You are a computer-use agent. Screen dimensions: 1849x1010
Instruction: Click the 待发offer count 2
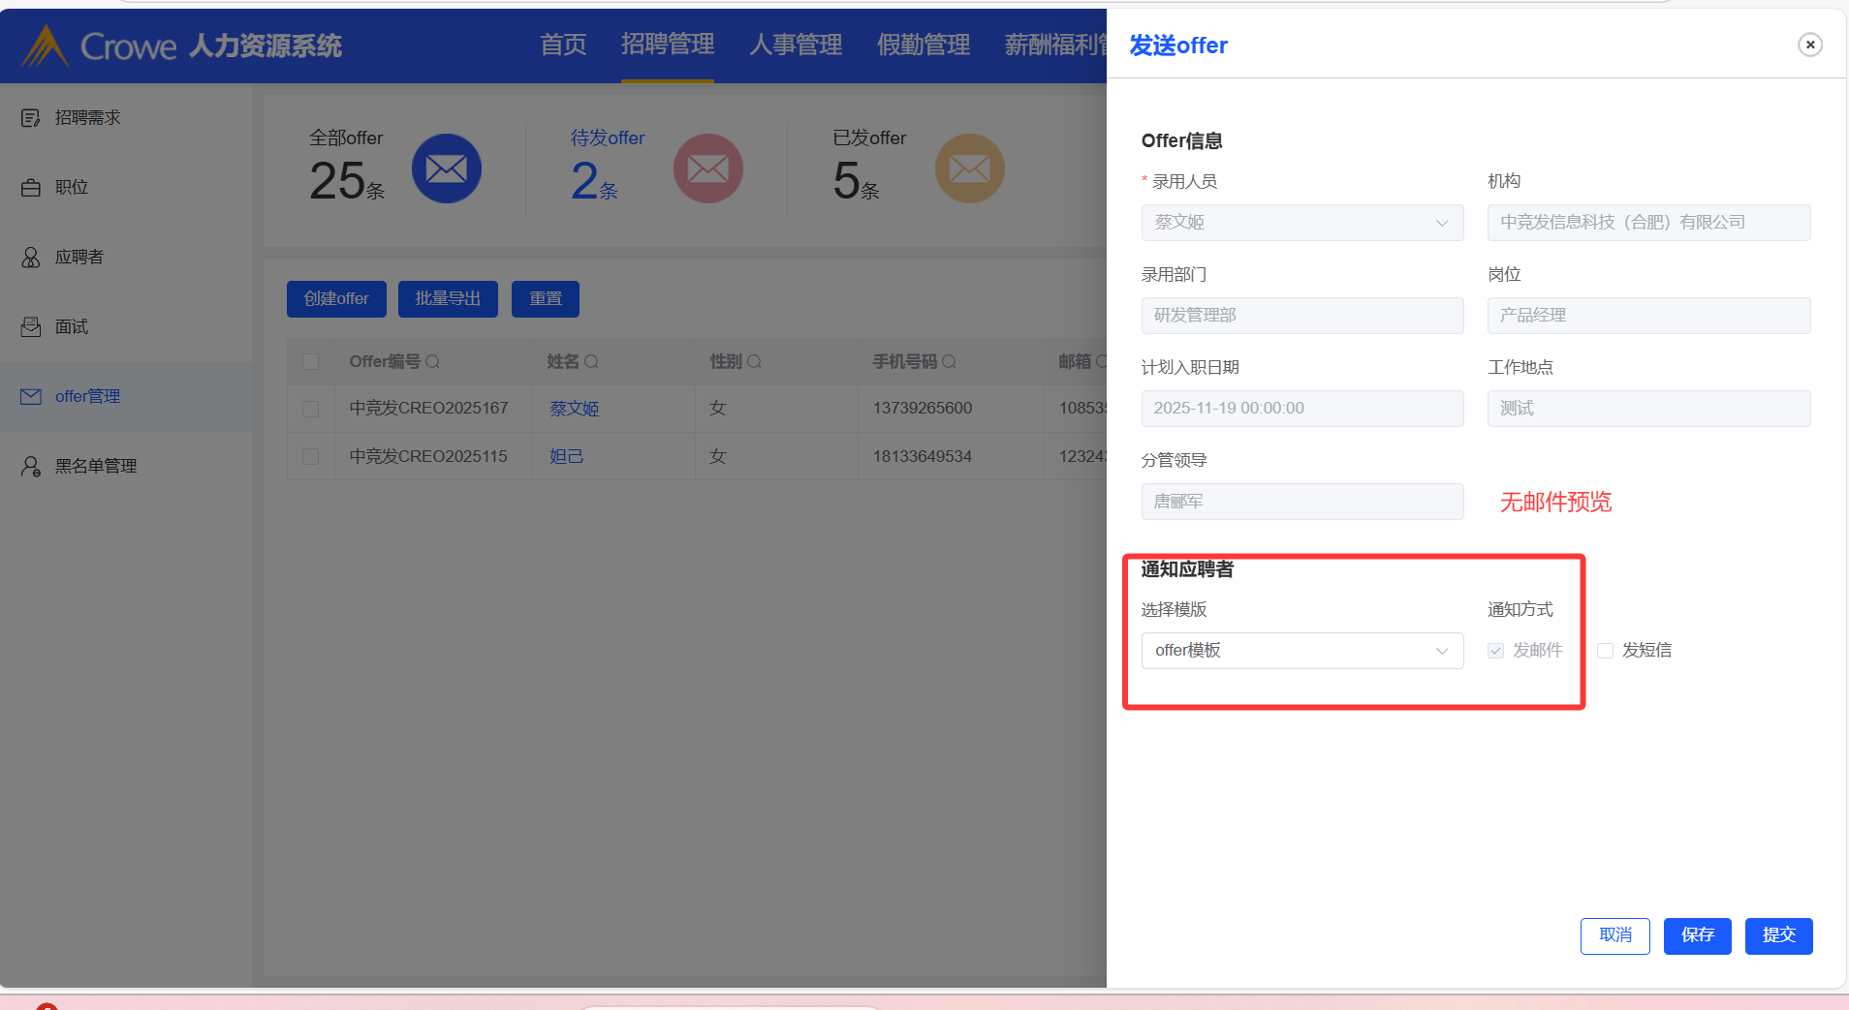point(584,181)
